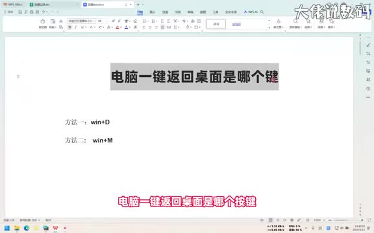Click the search magnifier beside WPS AI

pyautogui.click(x=262, y=12)
